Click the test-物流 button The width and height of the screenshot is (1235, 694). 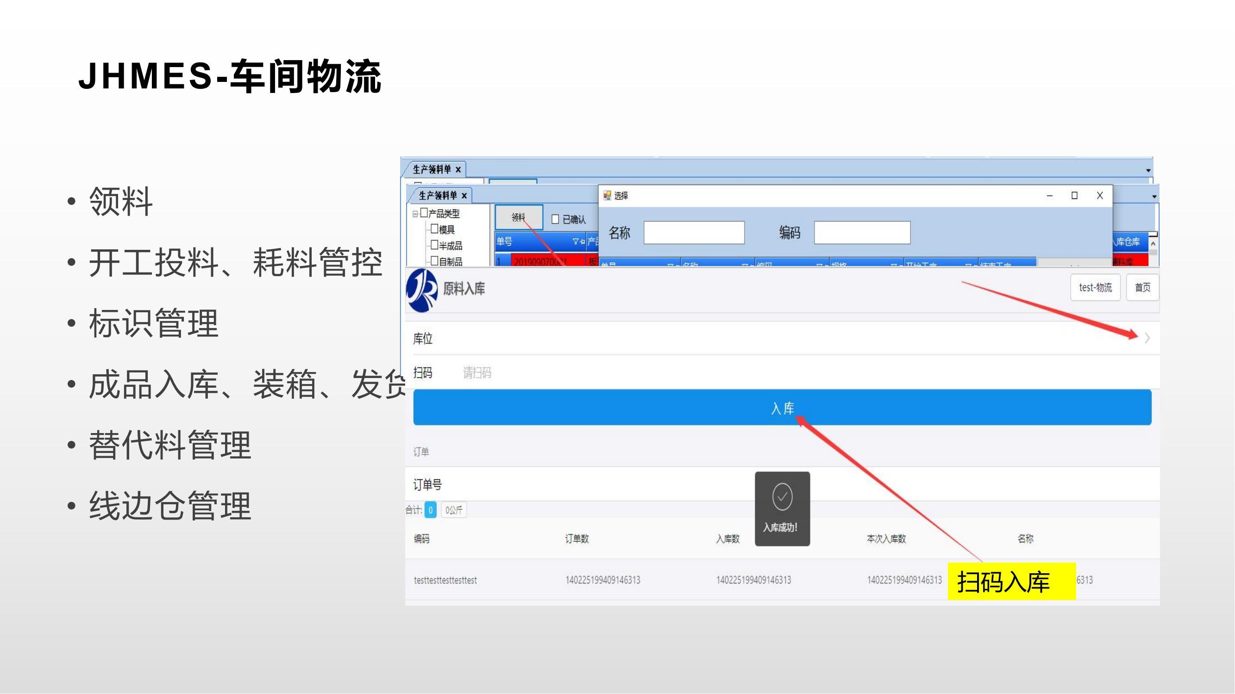coord(1096,287)
